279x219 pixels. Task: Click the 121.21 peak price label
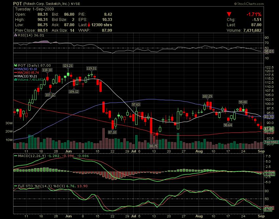[x=68, y=66]
